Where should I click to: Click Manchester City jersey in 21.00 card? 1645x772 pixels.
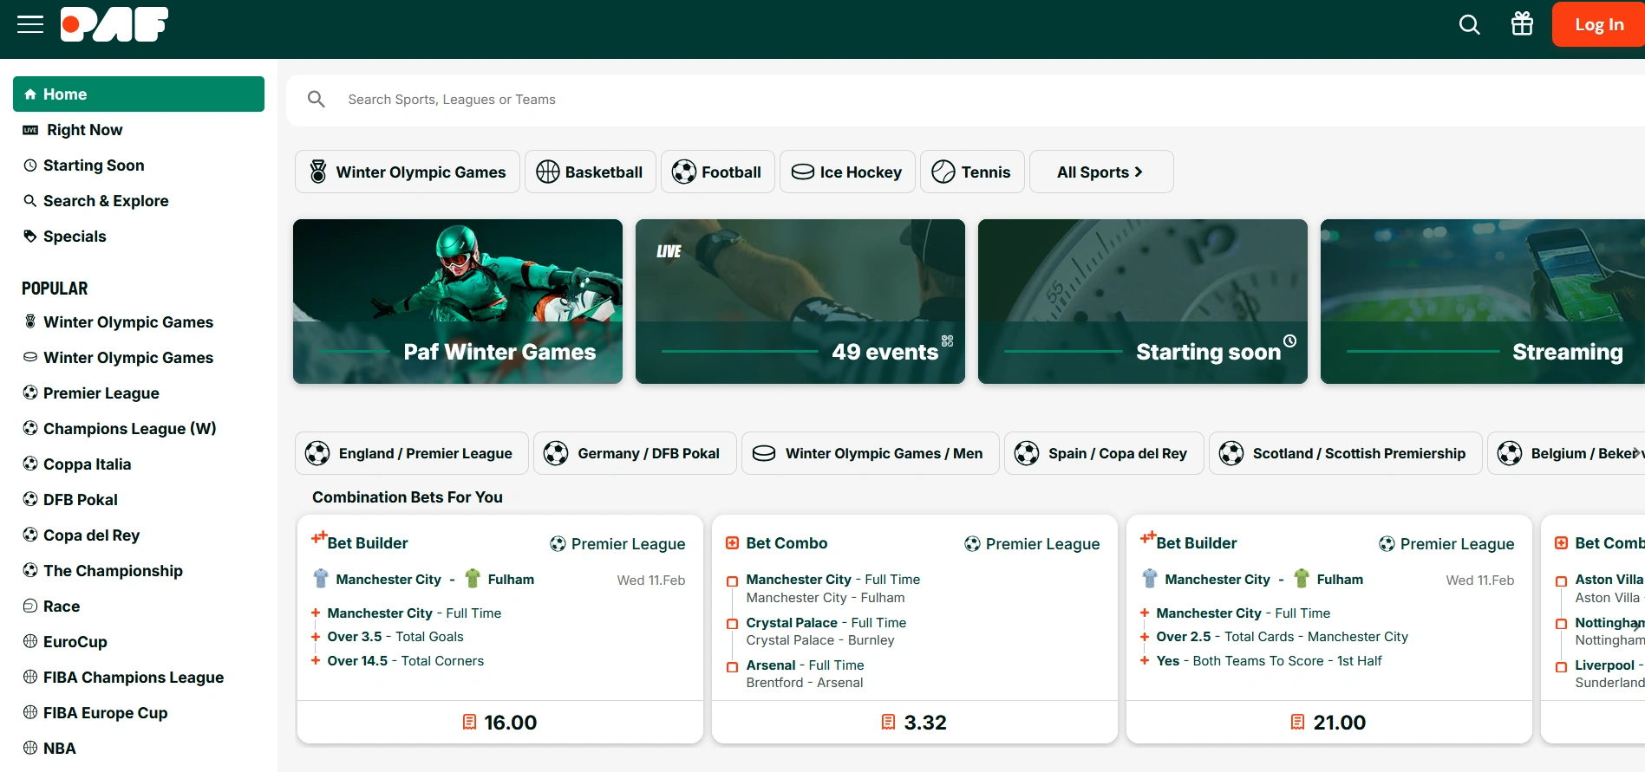(x=1150, y=579)
